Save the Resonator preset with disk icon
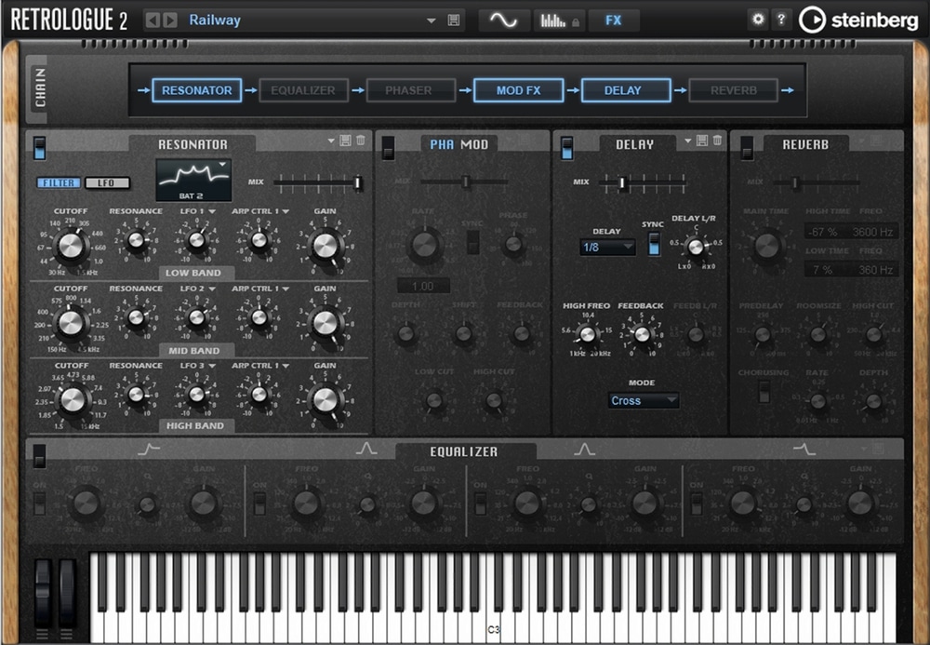 (x=345, y=141)
